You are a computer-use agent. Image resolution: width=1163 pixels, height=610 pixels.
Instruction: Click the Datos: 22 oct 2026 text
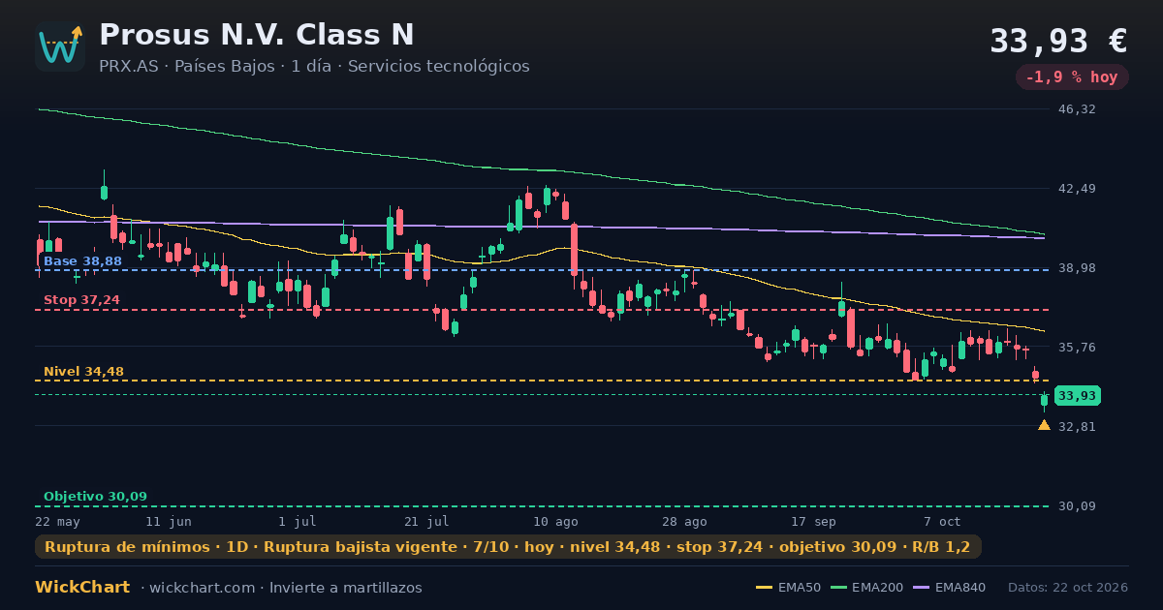click(1068, 588)
